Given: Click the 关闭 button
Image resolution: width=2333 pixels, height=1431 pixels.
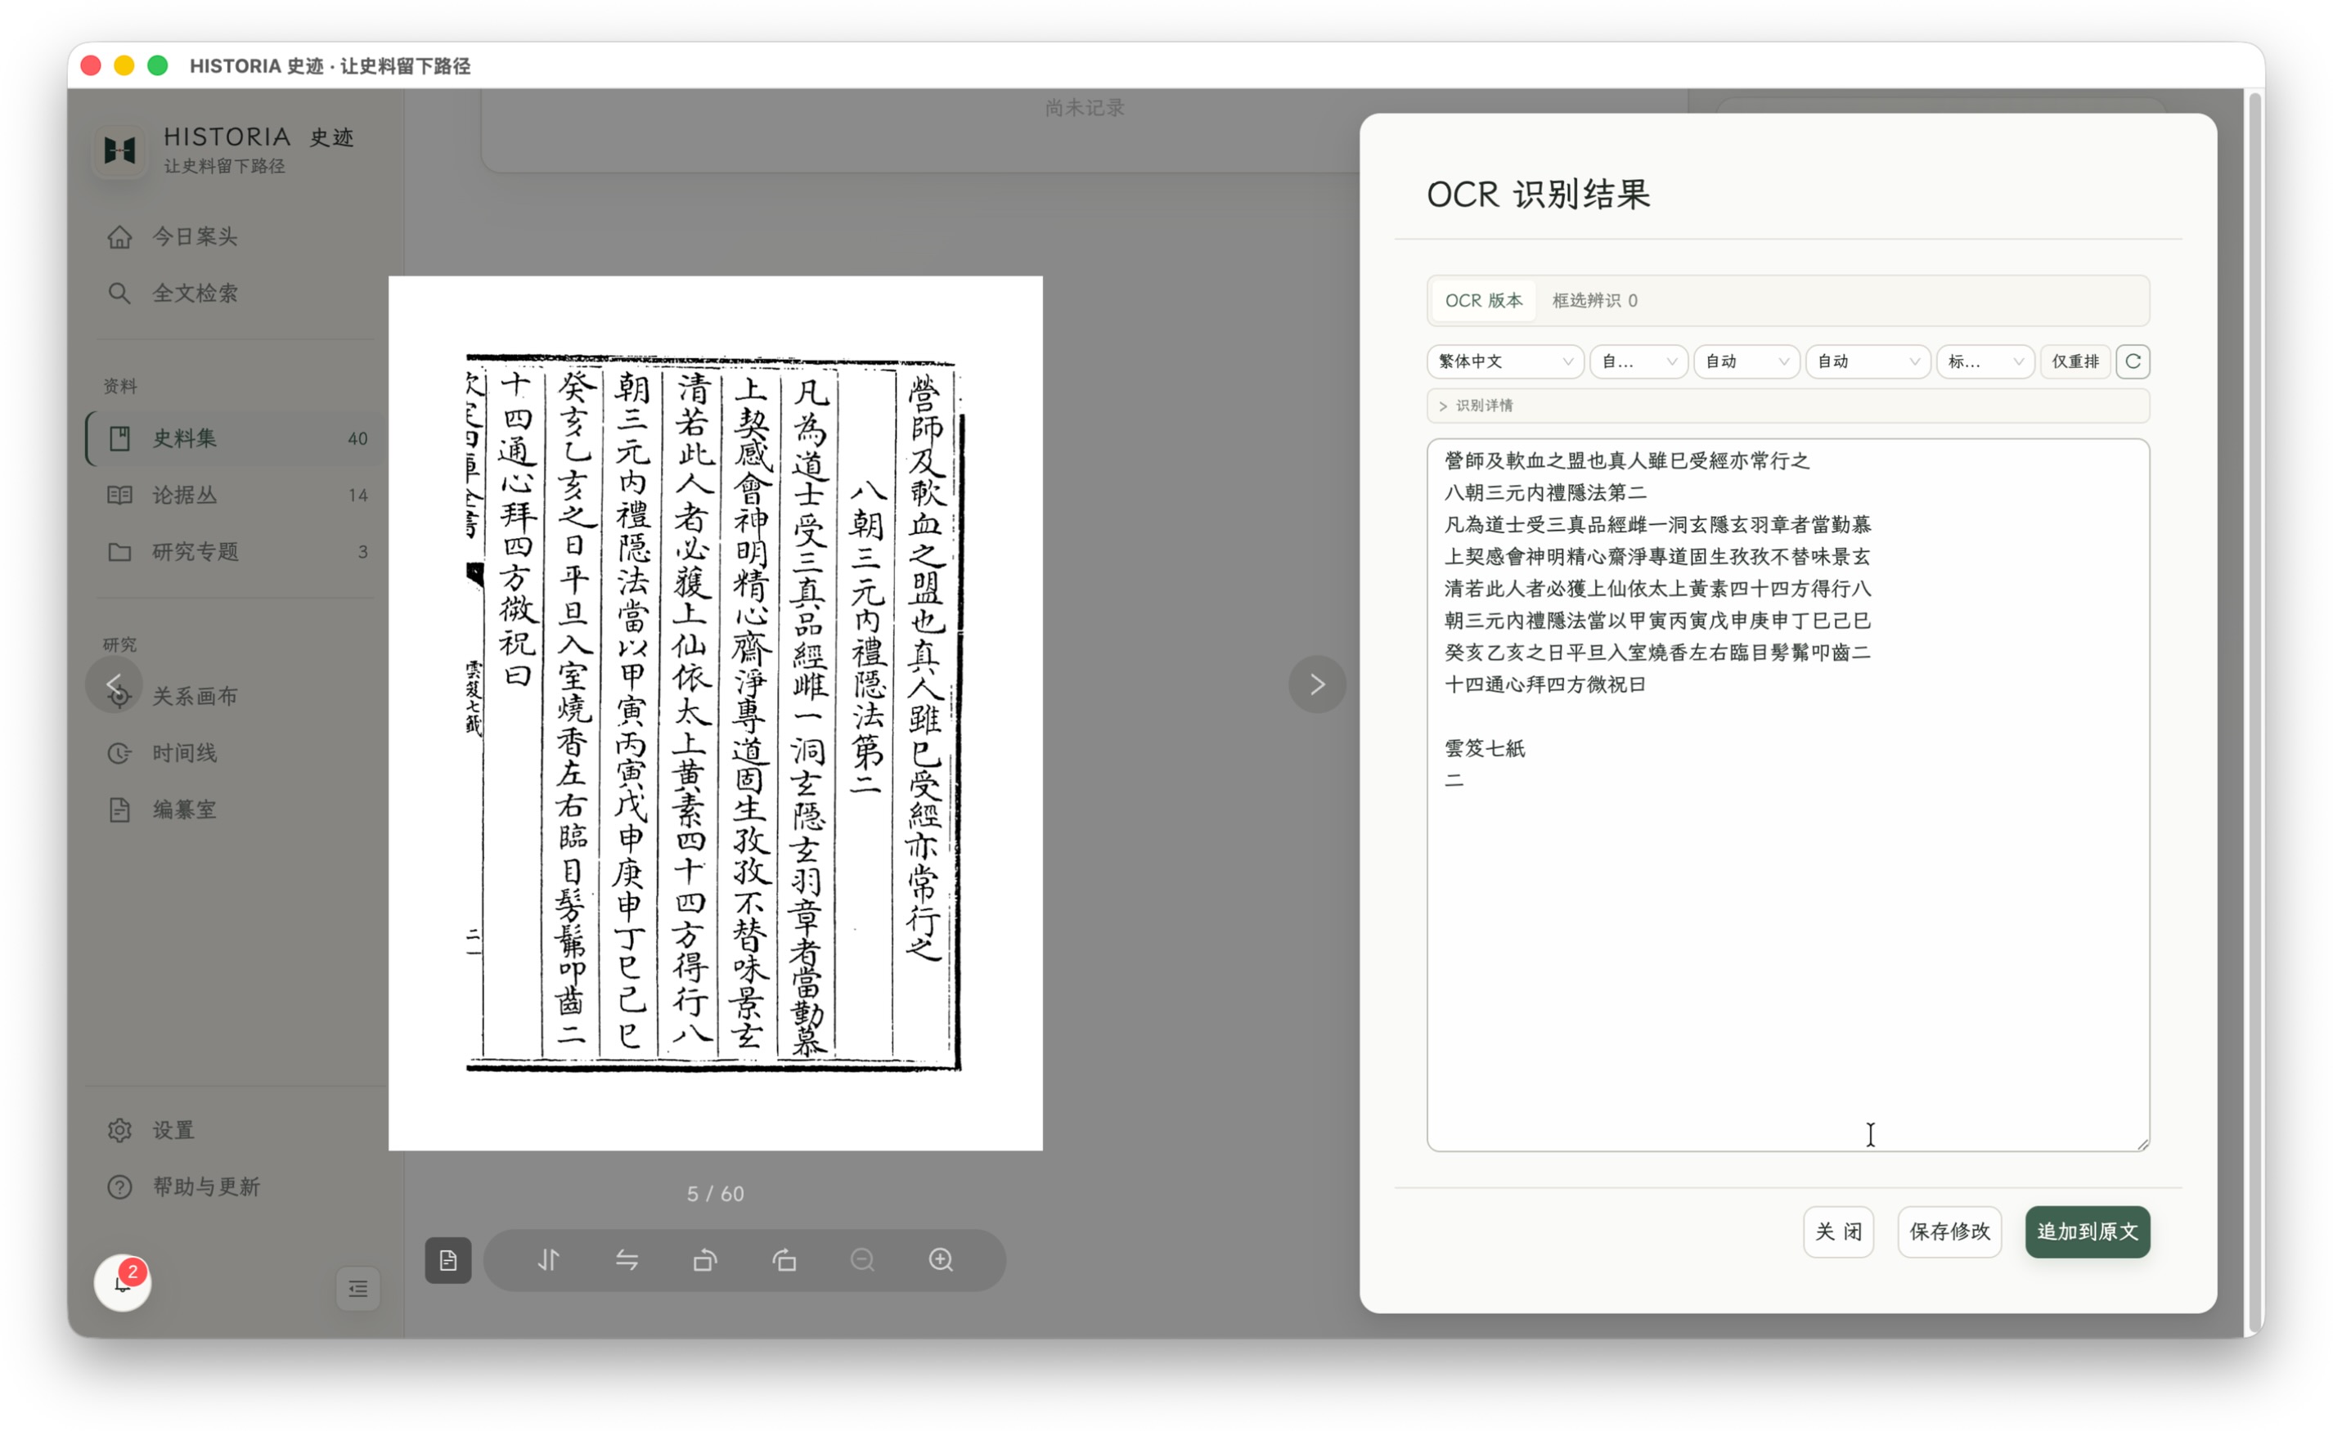Looking at the screenshot, I should [x=1838, y=1231].
